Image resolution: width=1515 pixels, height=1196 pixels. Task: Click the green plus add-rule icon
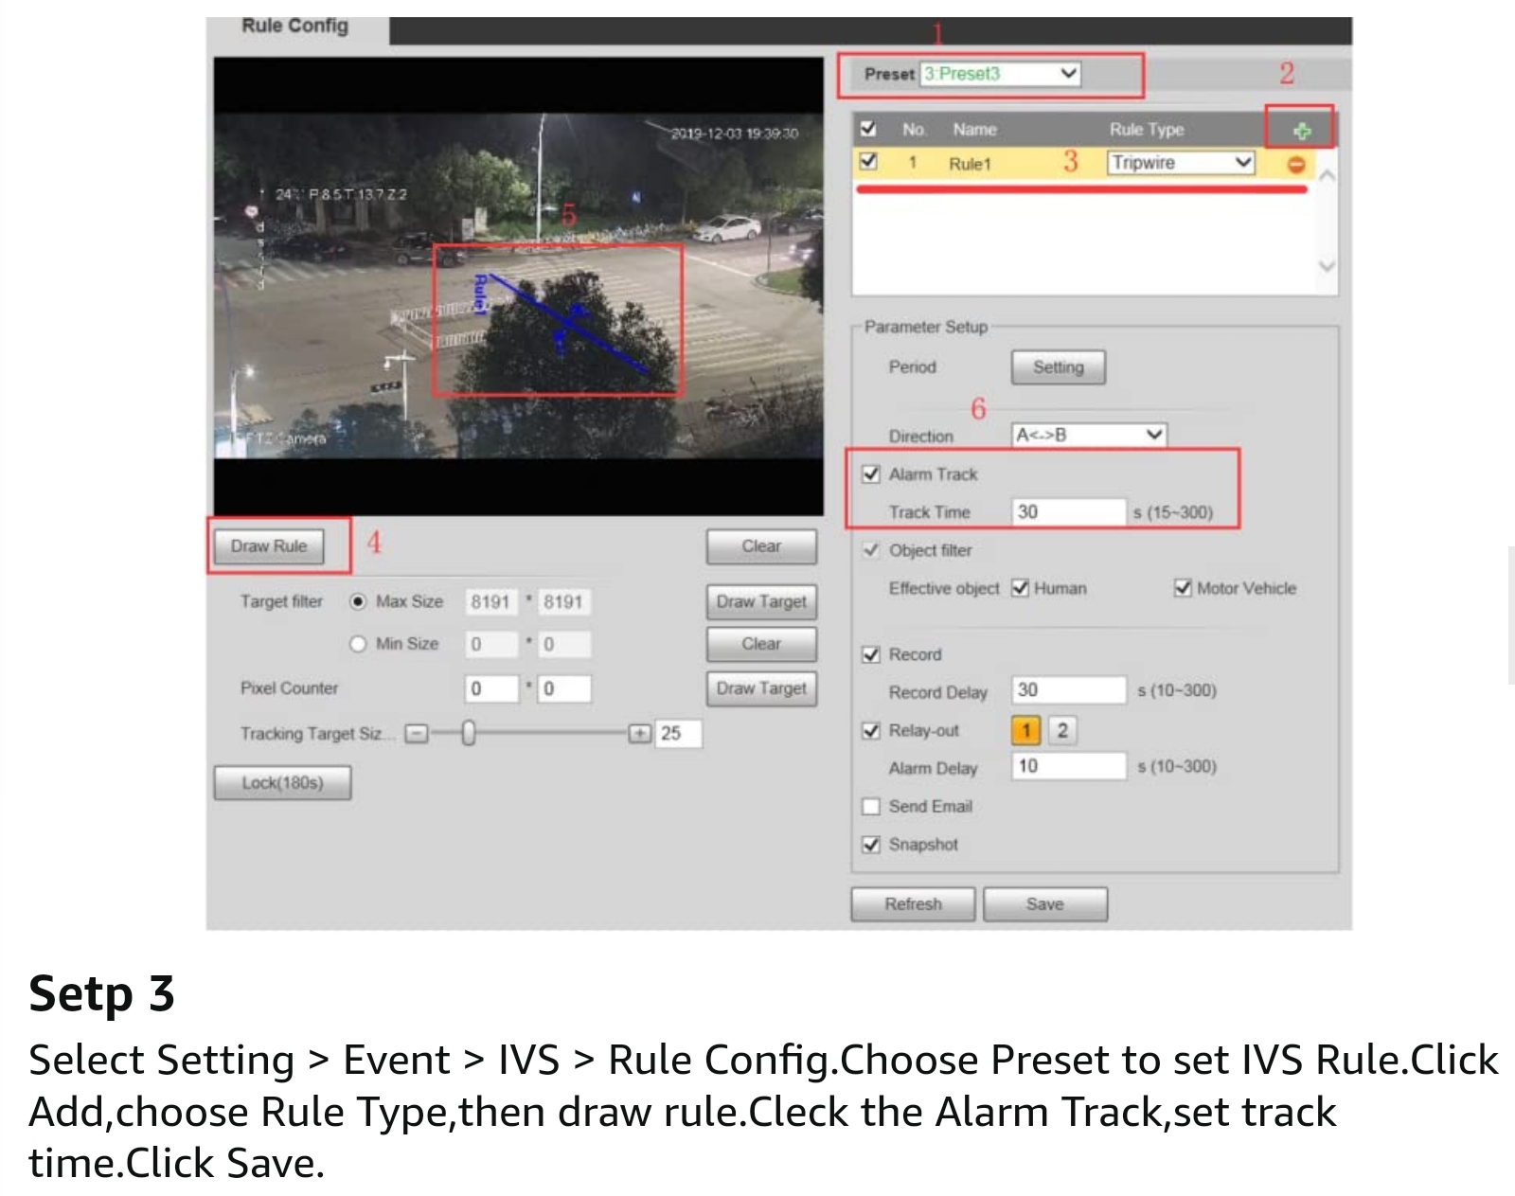click(1302, 131)
